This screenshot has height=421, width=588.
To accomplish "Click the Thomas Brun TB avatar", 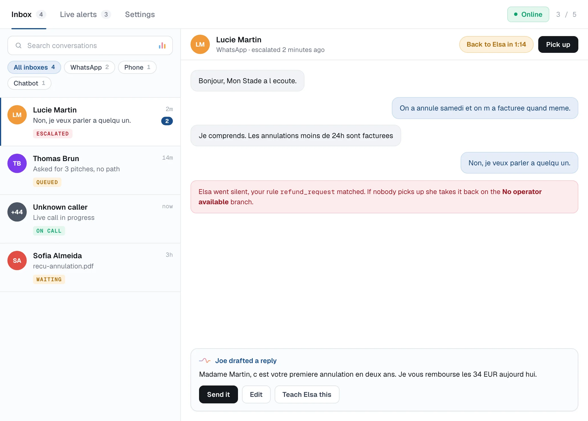I will (x=17, y=163).
